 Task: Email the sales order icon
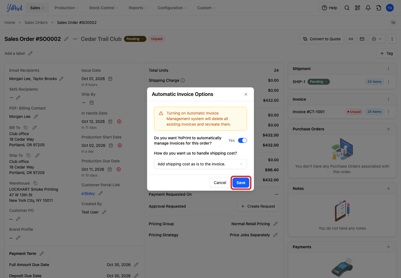click(362, 39)
